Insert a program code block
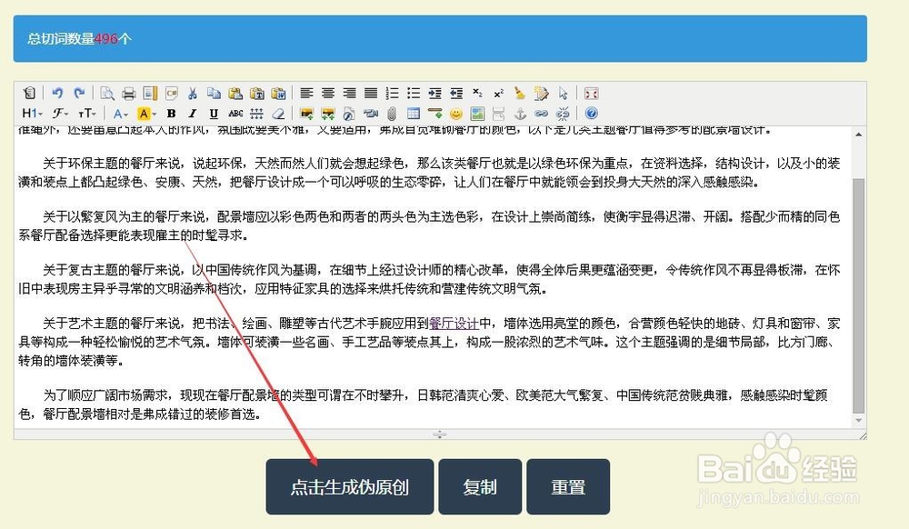 point(172,94)
